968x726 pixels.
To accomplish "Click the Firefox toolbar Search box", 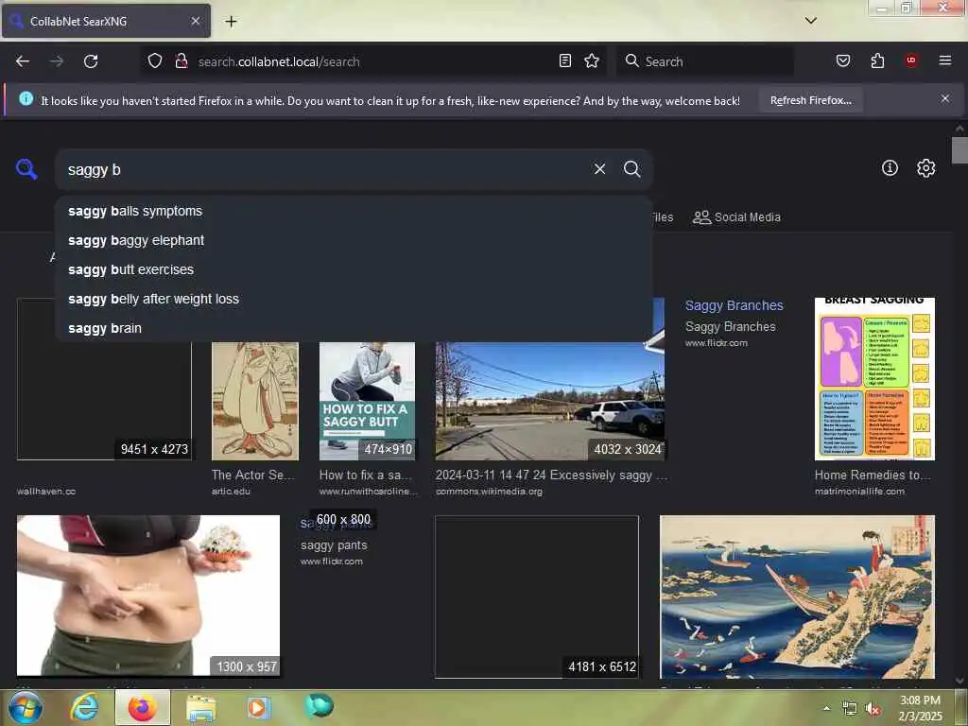I will pos(705,61).
